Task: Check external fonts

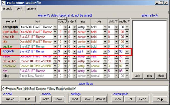Action: (161, 76)
